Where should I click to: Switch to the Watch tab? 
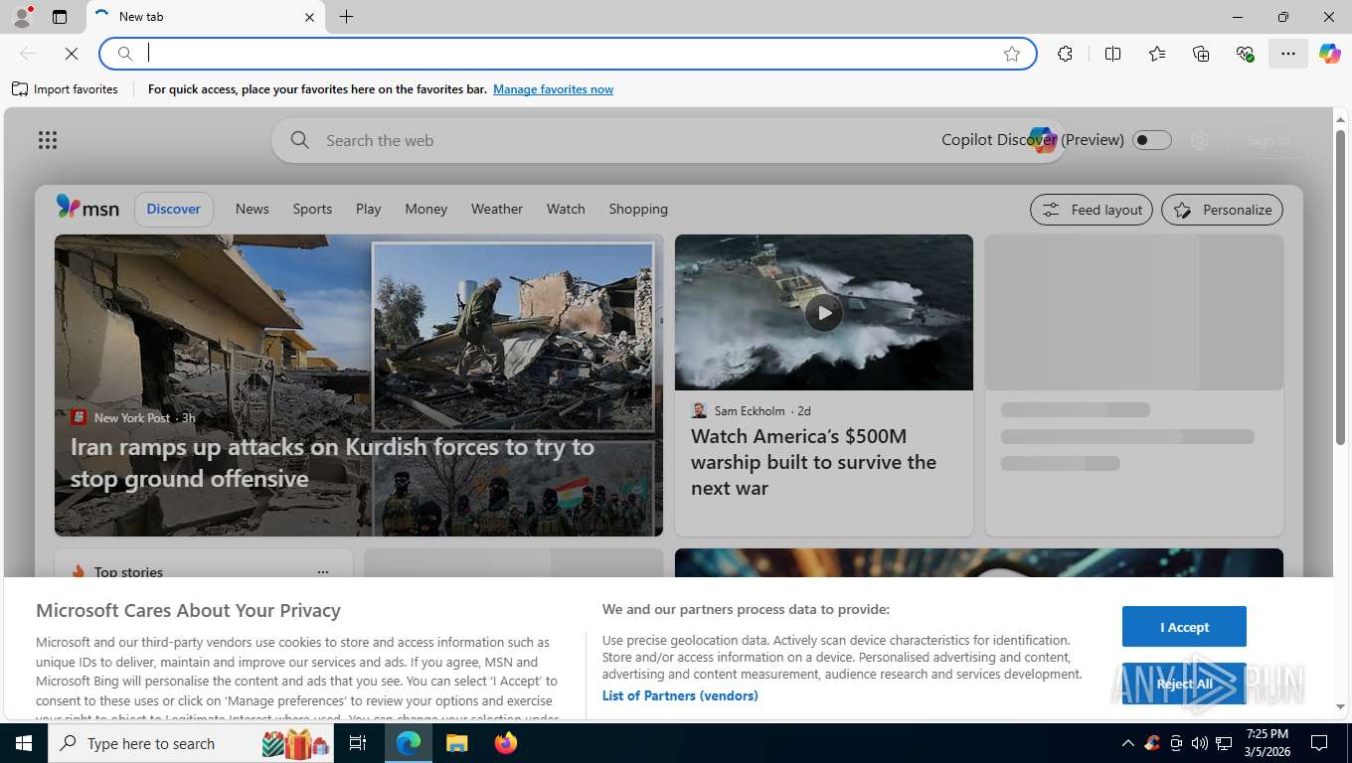pyautogui.click(x=566, y=209)
